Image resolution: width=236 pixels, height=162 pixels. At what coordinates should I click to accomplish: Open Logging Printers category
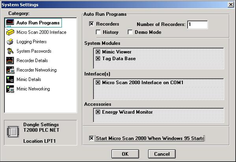pos(32,42)
